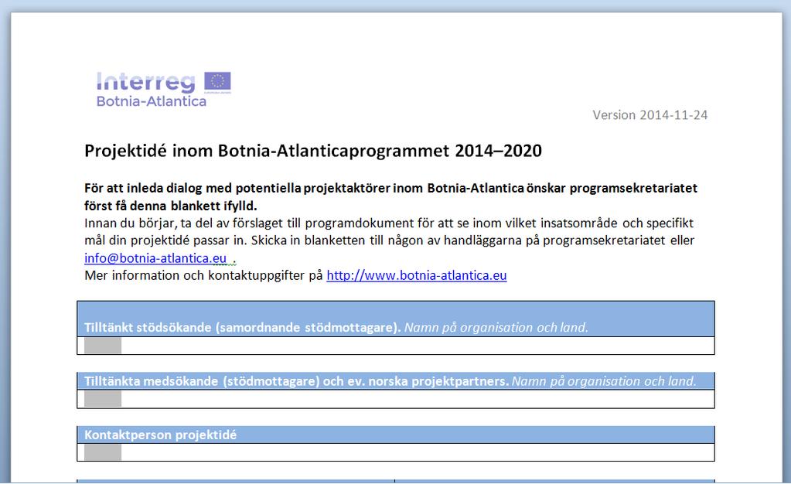
Task: Click the heading 'Projektidé inom Botnia-Atlanticaprogrammet 2014–2020'
Action: coord(313,151)
